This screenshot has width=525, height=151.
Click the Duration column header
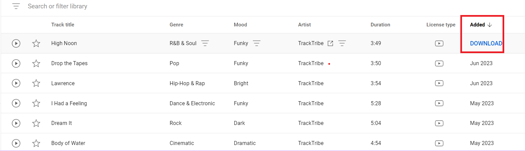pos(380,25)
